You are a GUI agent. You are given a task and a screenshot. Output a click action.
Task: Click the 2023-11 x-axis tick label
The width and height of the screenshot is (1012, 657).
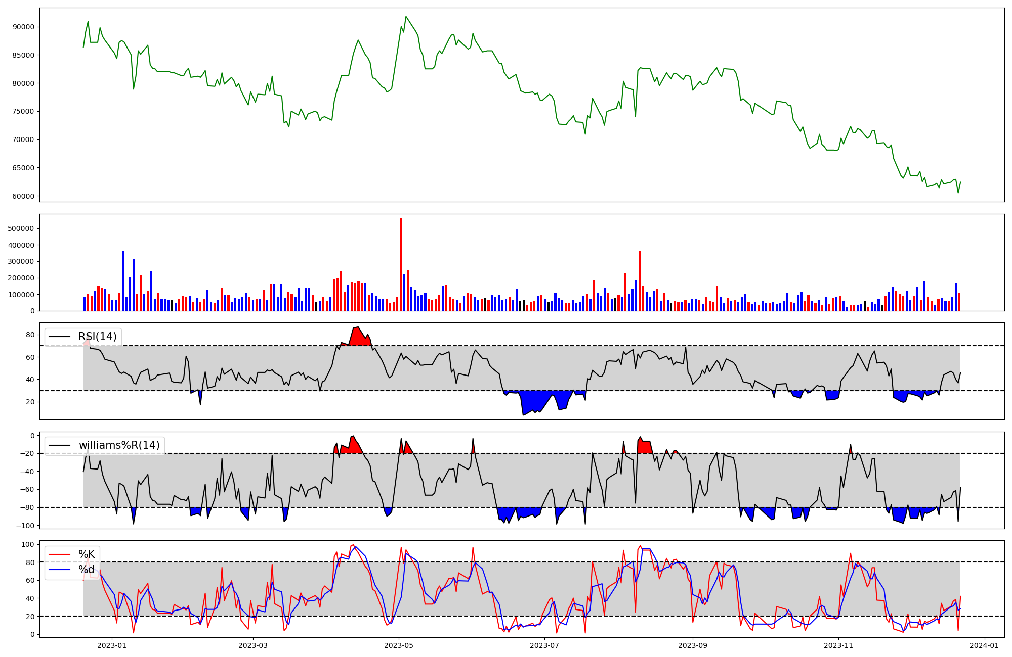[x=838, y=645]
